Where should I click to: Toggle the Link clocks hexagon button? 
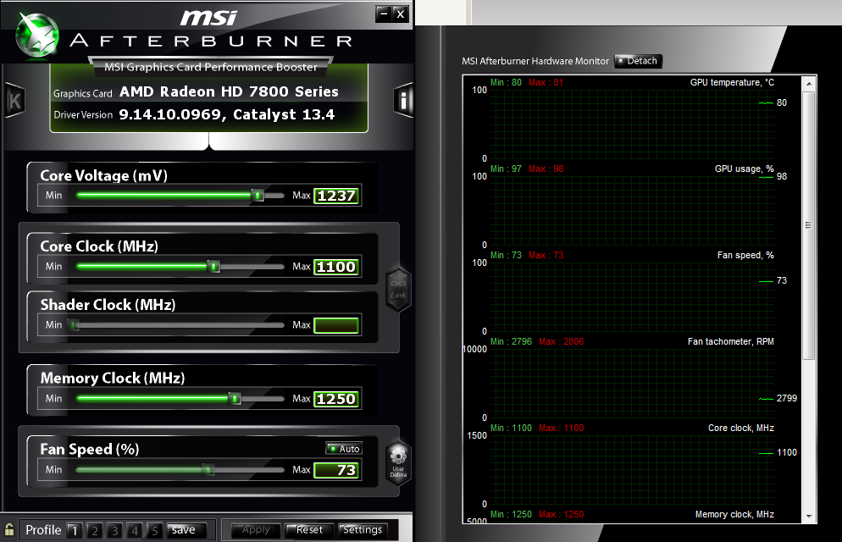398,289
